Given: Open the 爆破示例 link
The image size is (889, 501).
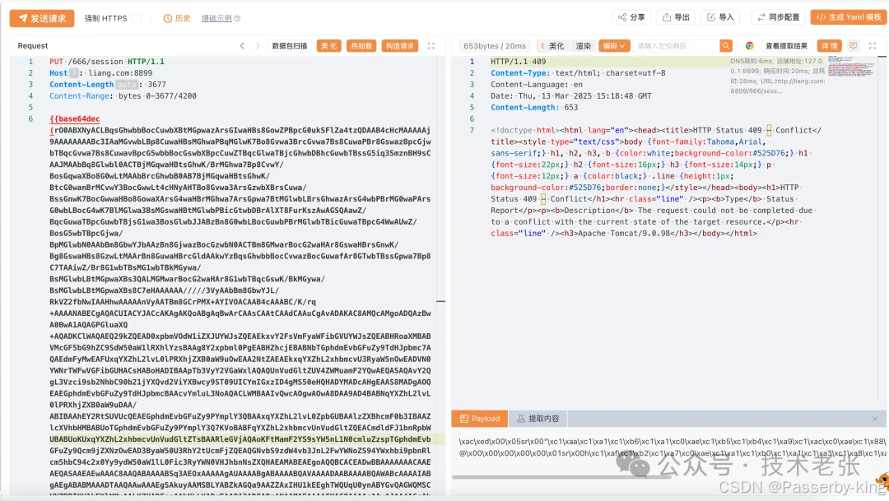Looking at the screenshot, I should [216, 18].
